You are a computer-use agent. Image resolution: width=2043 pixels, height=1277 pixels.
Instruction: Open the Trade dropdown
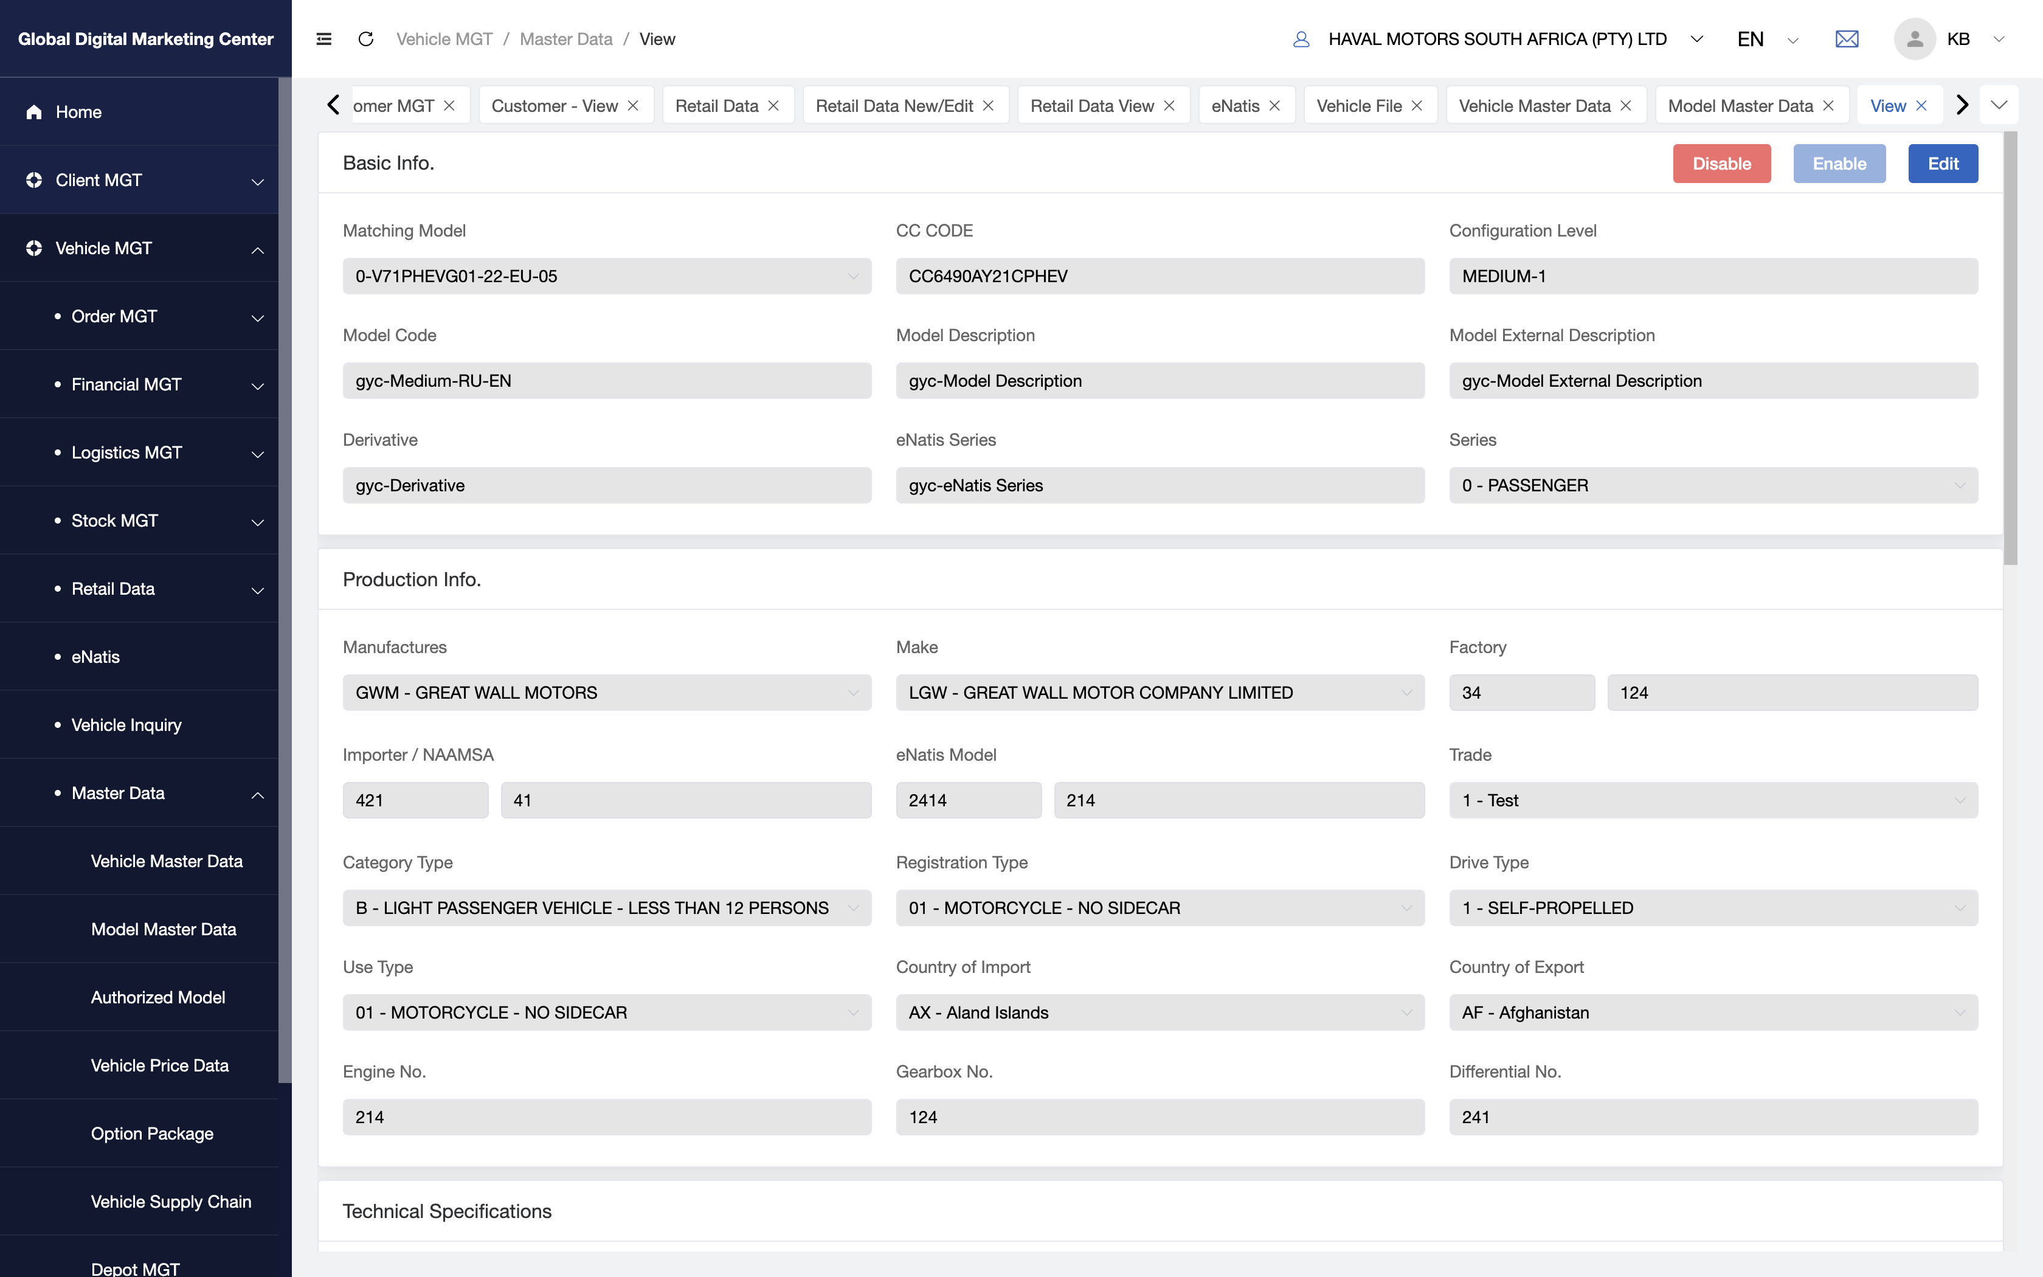(1713, 800)
